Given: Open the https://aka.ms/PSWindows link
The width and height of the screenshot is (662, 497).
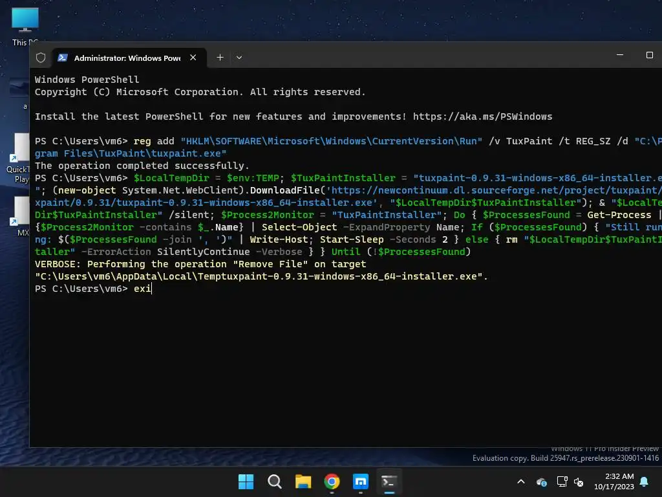Looking at the screenshot, I should (x=482, y=116).
